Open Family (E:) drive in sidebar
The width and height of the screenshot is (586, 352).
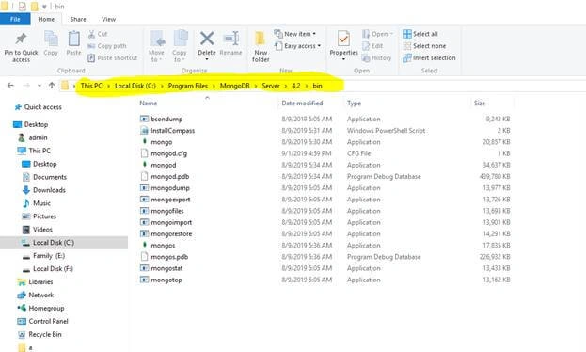pyautogui.click(x=43, y=256)
